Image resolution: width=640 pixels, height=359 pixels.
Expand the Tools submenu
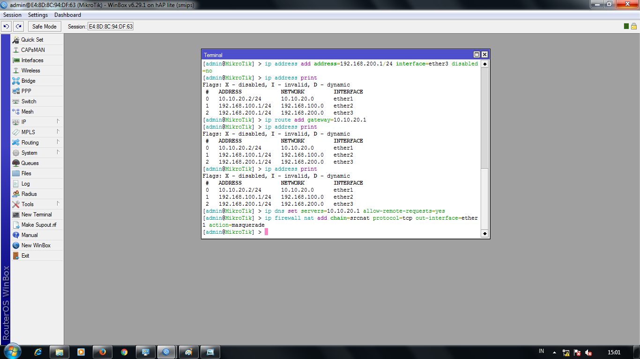tap(37, 204)
